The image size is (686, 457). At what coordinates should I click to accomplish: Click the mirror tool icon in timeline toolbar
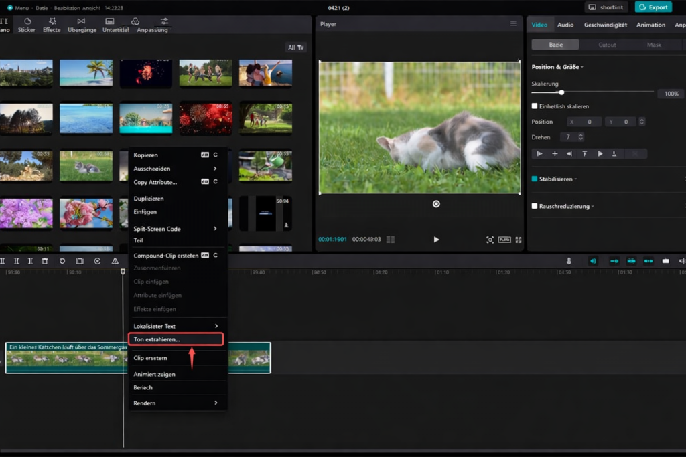tap(115, 261)
